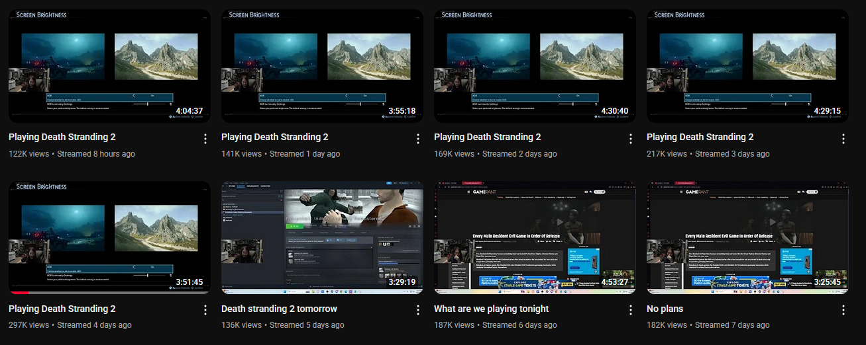This screenshot has height=345, width=866.
Task: Open title of video with 122K views
Action: click(x=62, y=137)
